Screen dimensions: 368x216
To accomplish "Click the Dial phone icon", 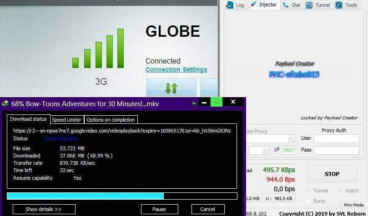I will tap(286, 5).
